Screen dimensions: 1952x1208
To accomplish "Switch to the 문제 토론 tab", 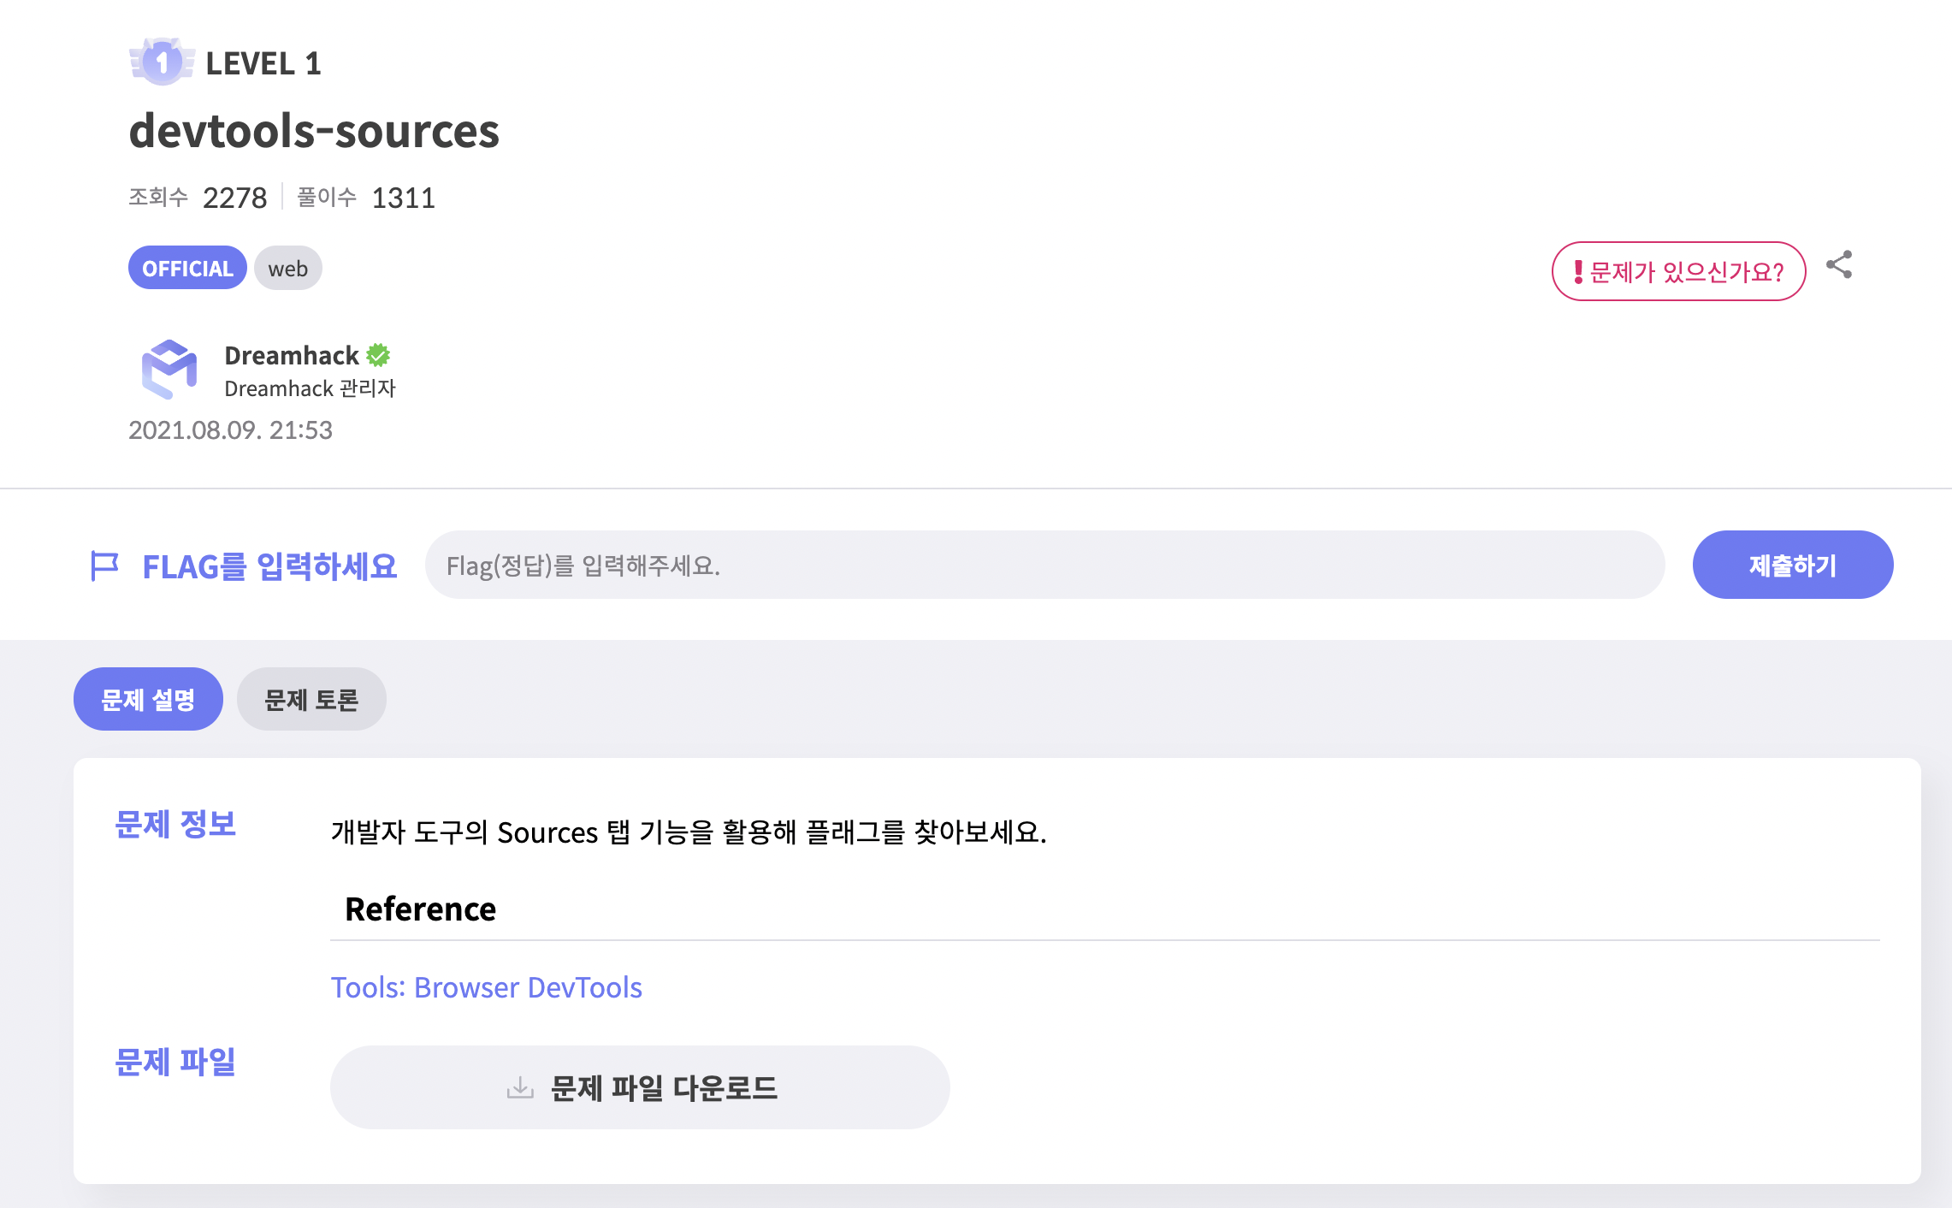I will (311, 699).
